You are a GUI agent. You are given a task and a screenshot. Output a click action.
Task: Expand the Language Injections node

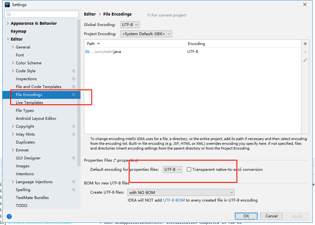pos(13,182)
